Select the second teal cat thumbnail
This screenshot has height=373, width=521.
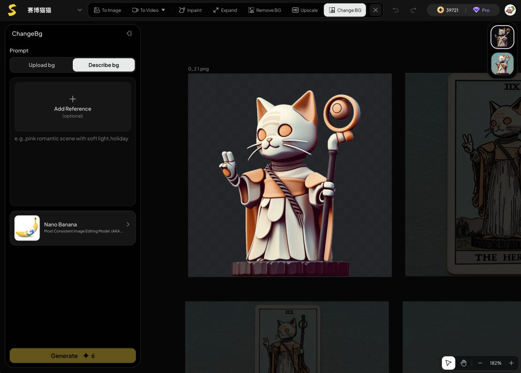(x=502, y=64)
